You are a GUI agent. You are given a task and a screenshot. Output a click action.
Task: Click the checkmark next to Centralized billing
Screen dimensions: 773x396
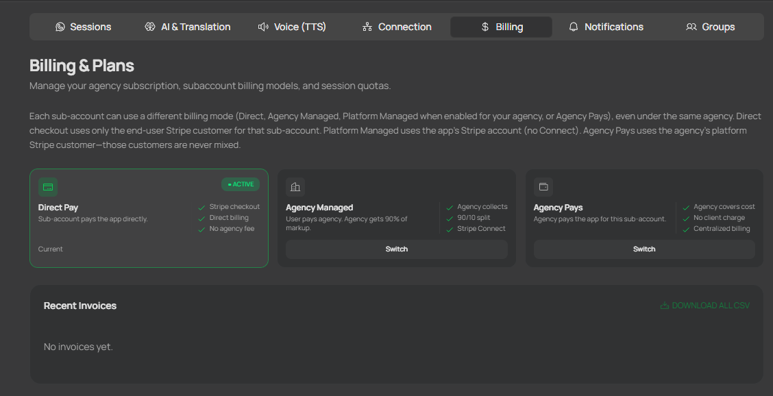click(x=686, y=230)
